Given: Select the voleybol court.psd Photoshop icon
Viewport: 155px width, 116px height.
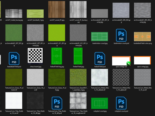Looking at the screenshot, I should [x=121, y=103].
